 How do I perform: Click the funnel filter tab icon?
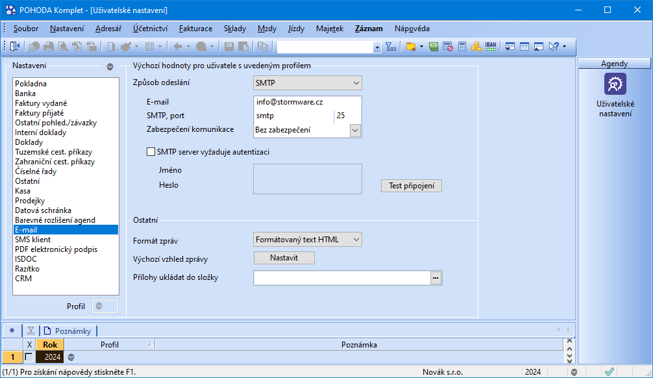click(31, 331)
